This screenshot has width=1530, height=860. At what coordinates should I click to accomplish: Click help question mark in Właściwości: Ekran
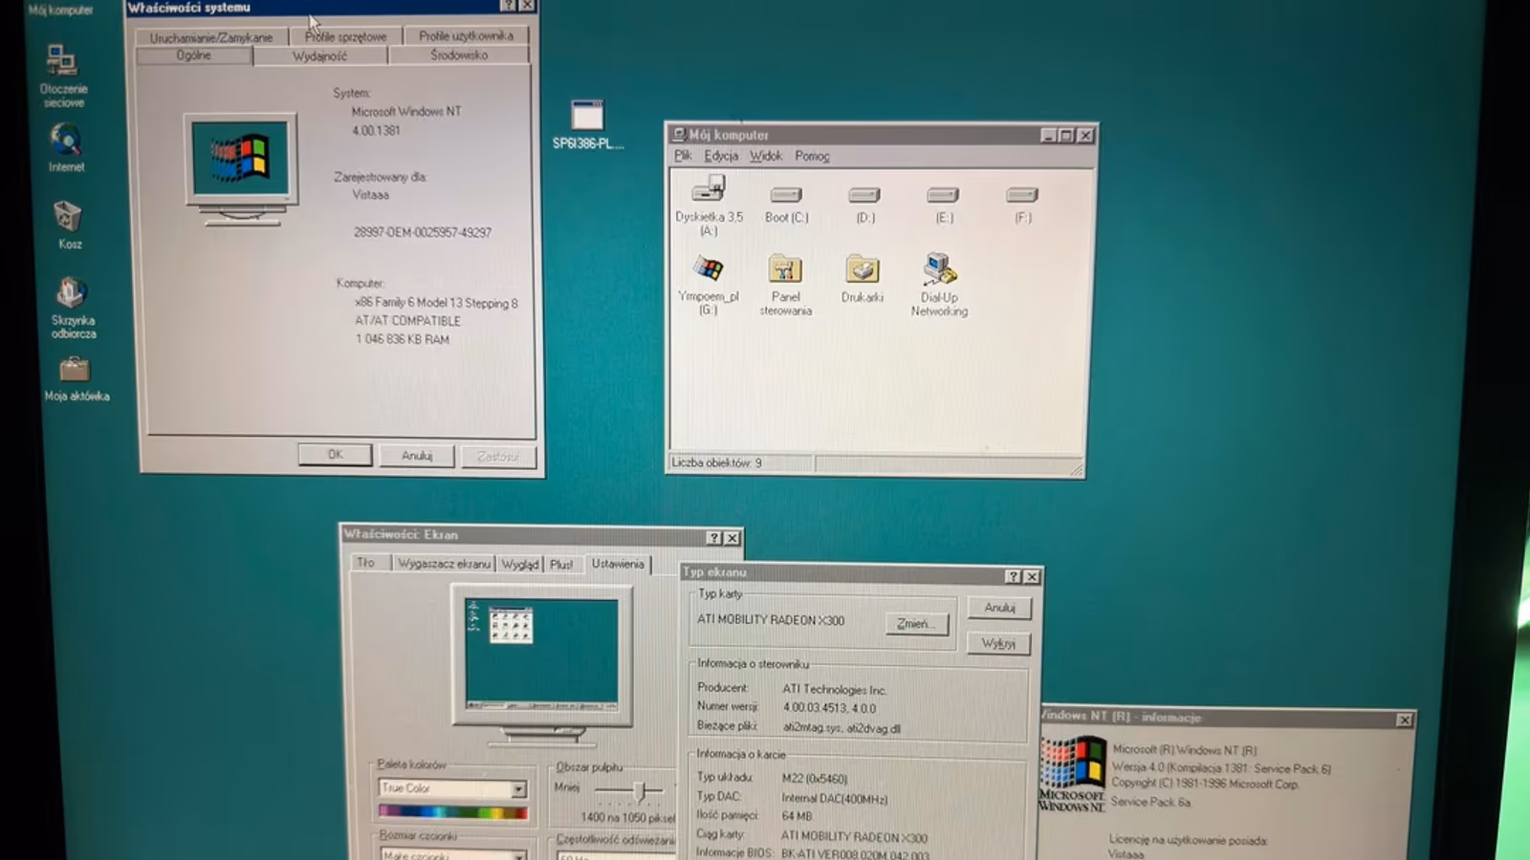pyautogui.click(x=713, y=538)
